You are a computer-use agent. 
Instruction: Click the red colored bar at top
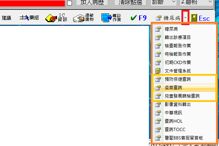[x=33, y=3]
